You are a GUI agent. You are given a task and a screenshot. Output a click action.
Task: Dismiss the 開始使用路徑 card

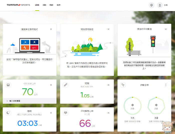(x=108, y=29)
